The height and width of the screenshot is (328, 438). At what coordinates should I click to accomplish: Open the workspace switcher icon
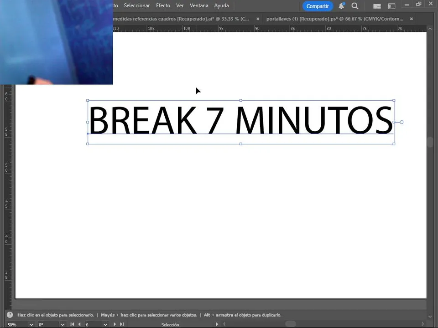tap(391, 6)
